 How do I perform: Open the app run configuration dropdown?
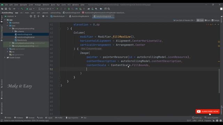30,9
